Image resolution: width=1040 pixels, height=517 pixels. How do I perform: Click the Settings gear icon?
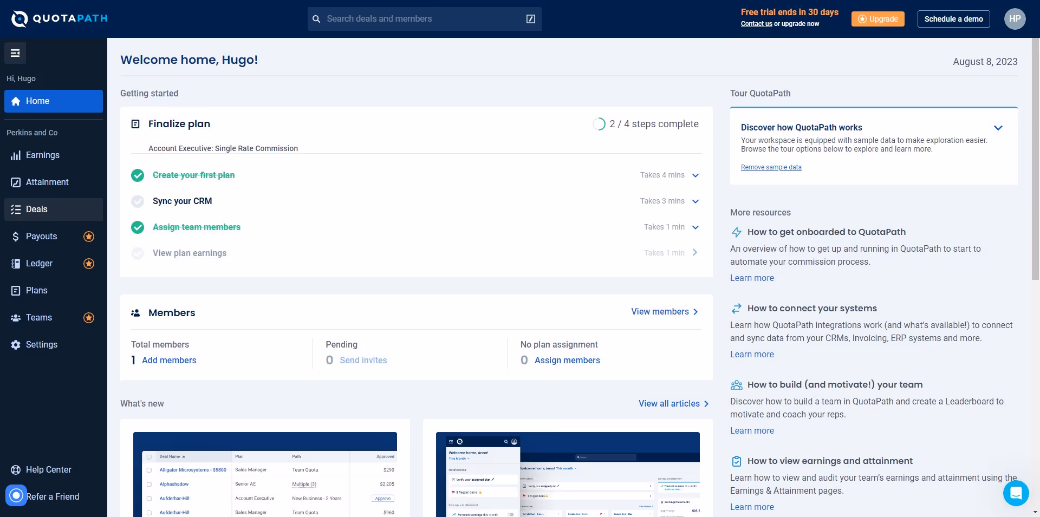pyautogui.click(x=16, y=345)
